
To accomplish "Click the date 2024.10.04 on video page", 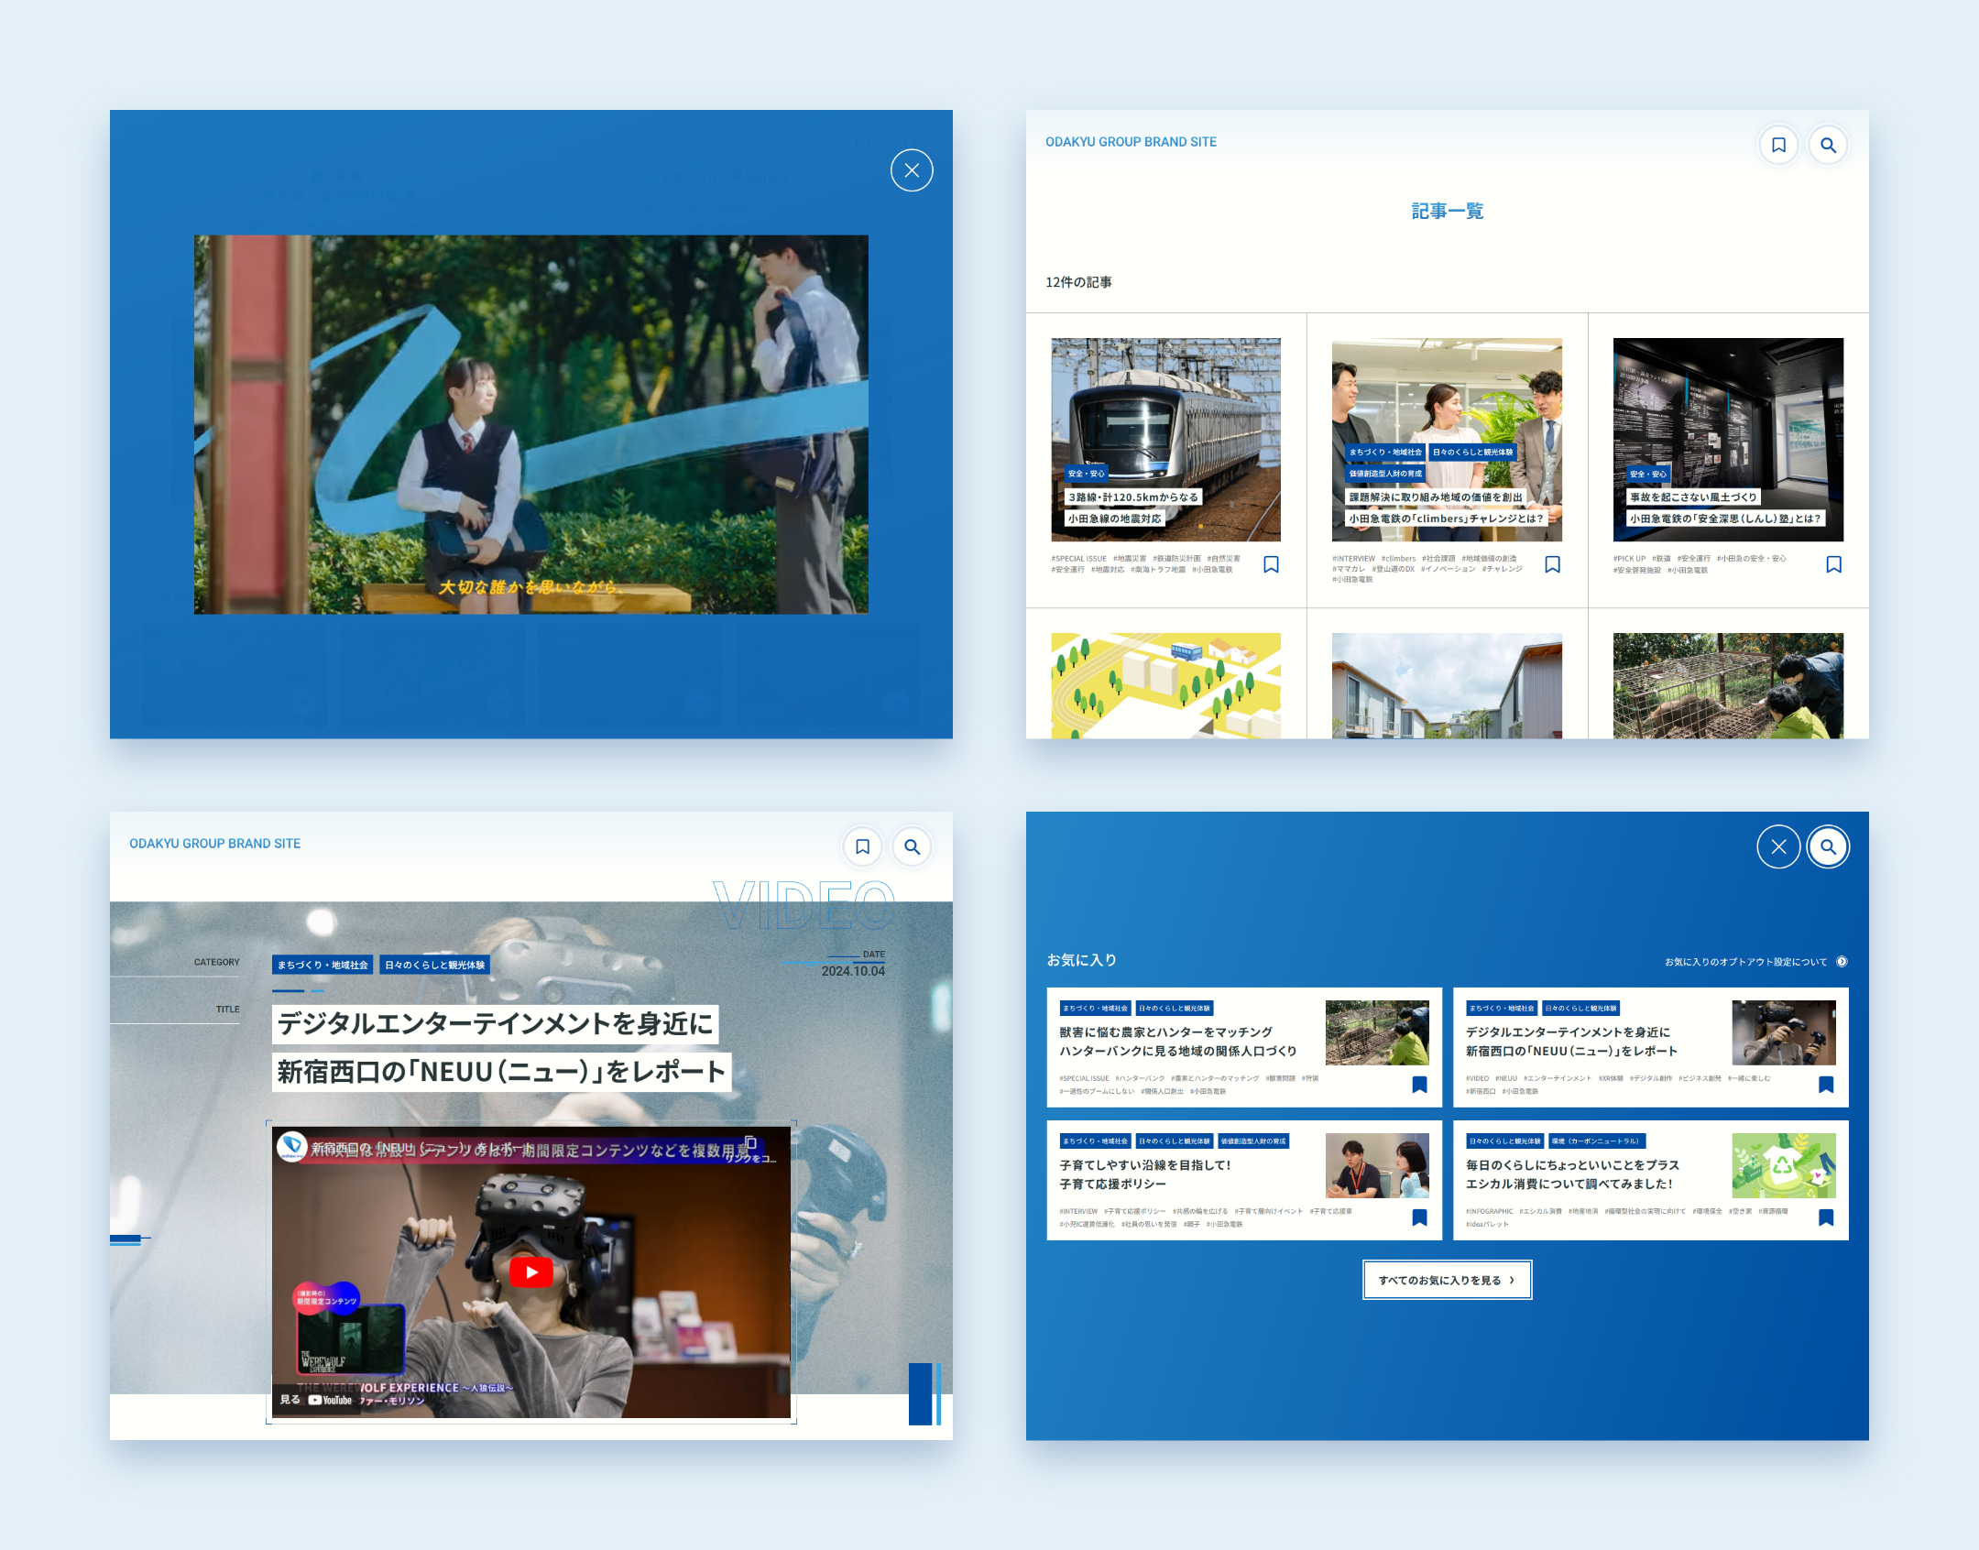I will click(x=853, y=971).
